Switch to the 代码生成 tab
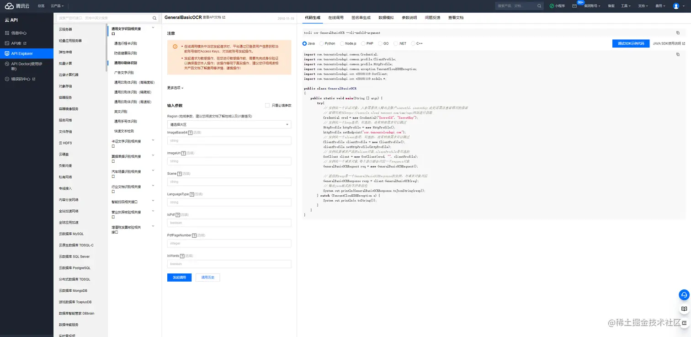691x337 pixels. click(313, 17)
